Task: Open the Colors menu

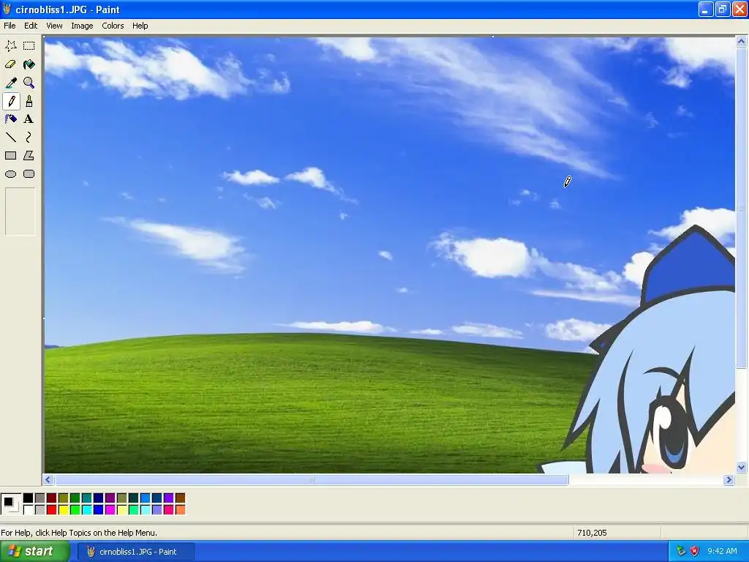Action: coord(113,26)
